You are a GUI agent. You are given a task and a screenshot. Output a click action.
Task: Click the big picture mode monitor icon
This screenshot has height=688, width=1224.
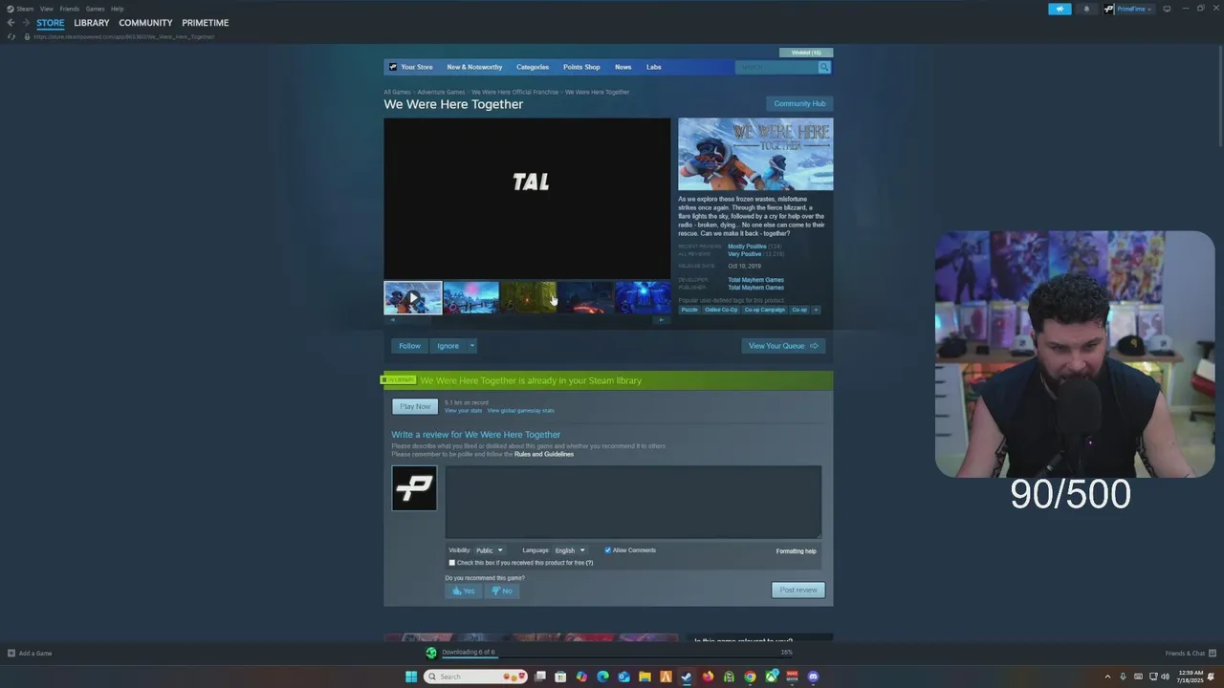pos(1167,9)
